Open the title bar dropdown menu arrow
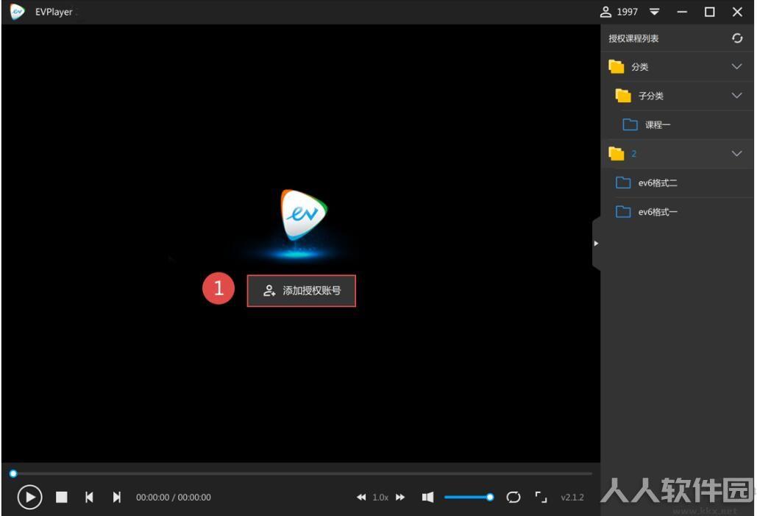Viewport: 757px width, 516px height. pyautogui.click(x=654, y=12)
